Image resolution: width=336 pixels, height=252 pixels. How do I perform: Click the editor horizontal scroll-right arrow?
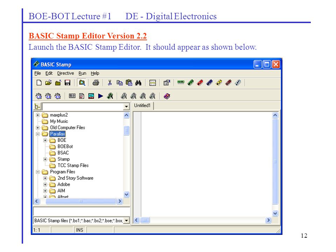268,220
